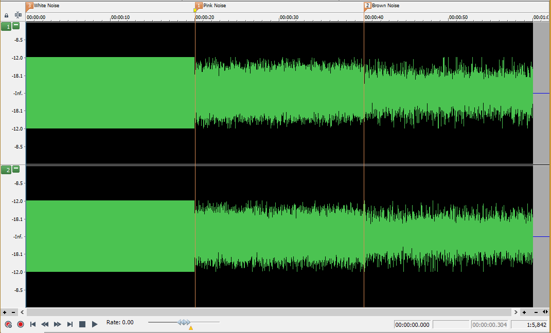Select the Pink Noise marker
This screenshot has height=333, width=551.
coord(199,6)
